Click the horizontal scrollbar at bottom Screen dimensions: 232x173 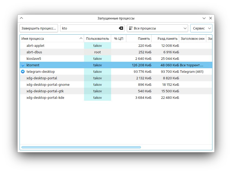tap(81, 147)
